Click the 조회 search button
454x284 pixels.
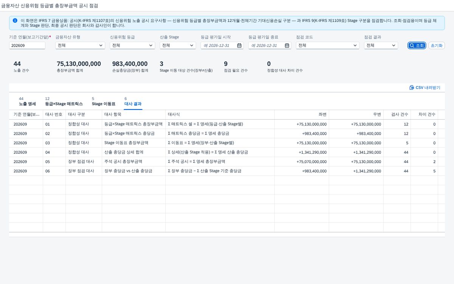[417, 45]
